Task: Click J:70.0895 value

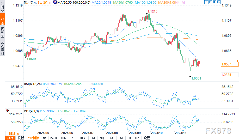Action: click(x=81, y=111)
